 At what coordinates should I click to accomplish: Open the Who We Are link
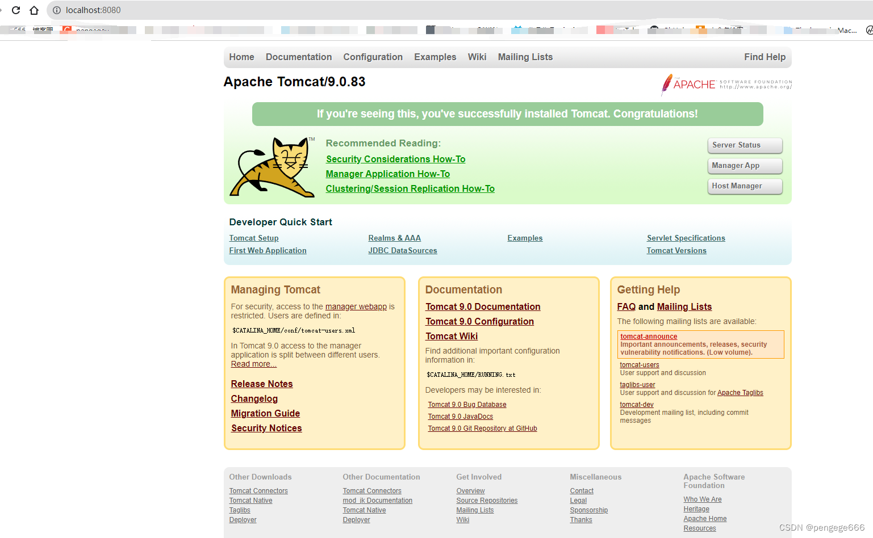coord(703,499)
